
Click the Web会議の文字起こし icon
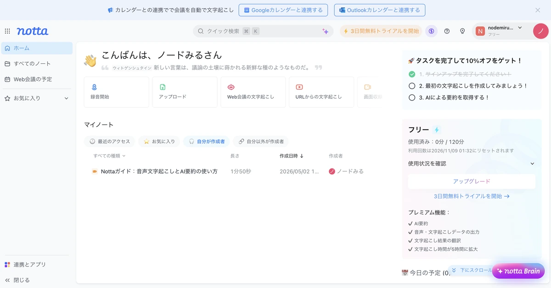(231, 87)
